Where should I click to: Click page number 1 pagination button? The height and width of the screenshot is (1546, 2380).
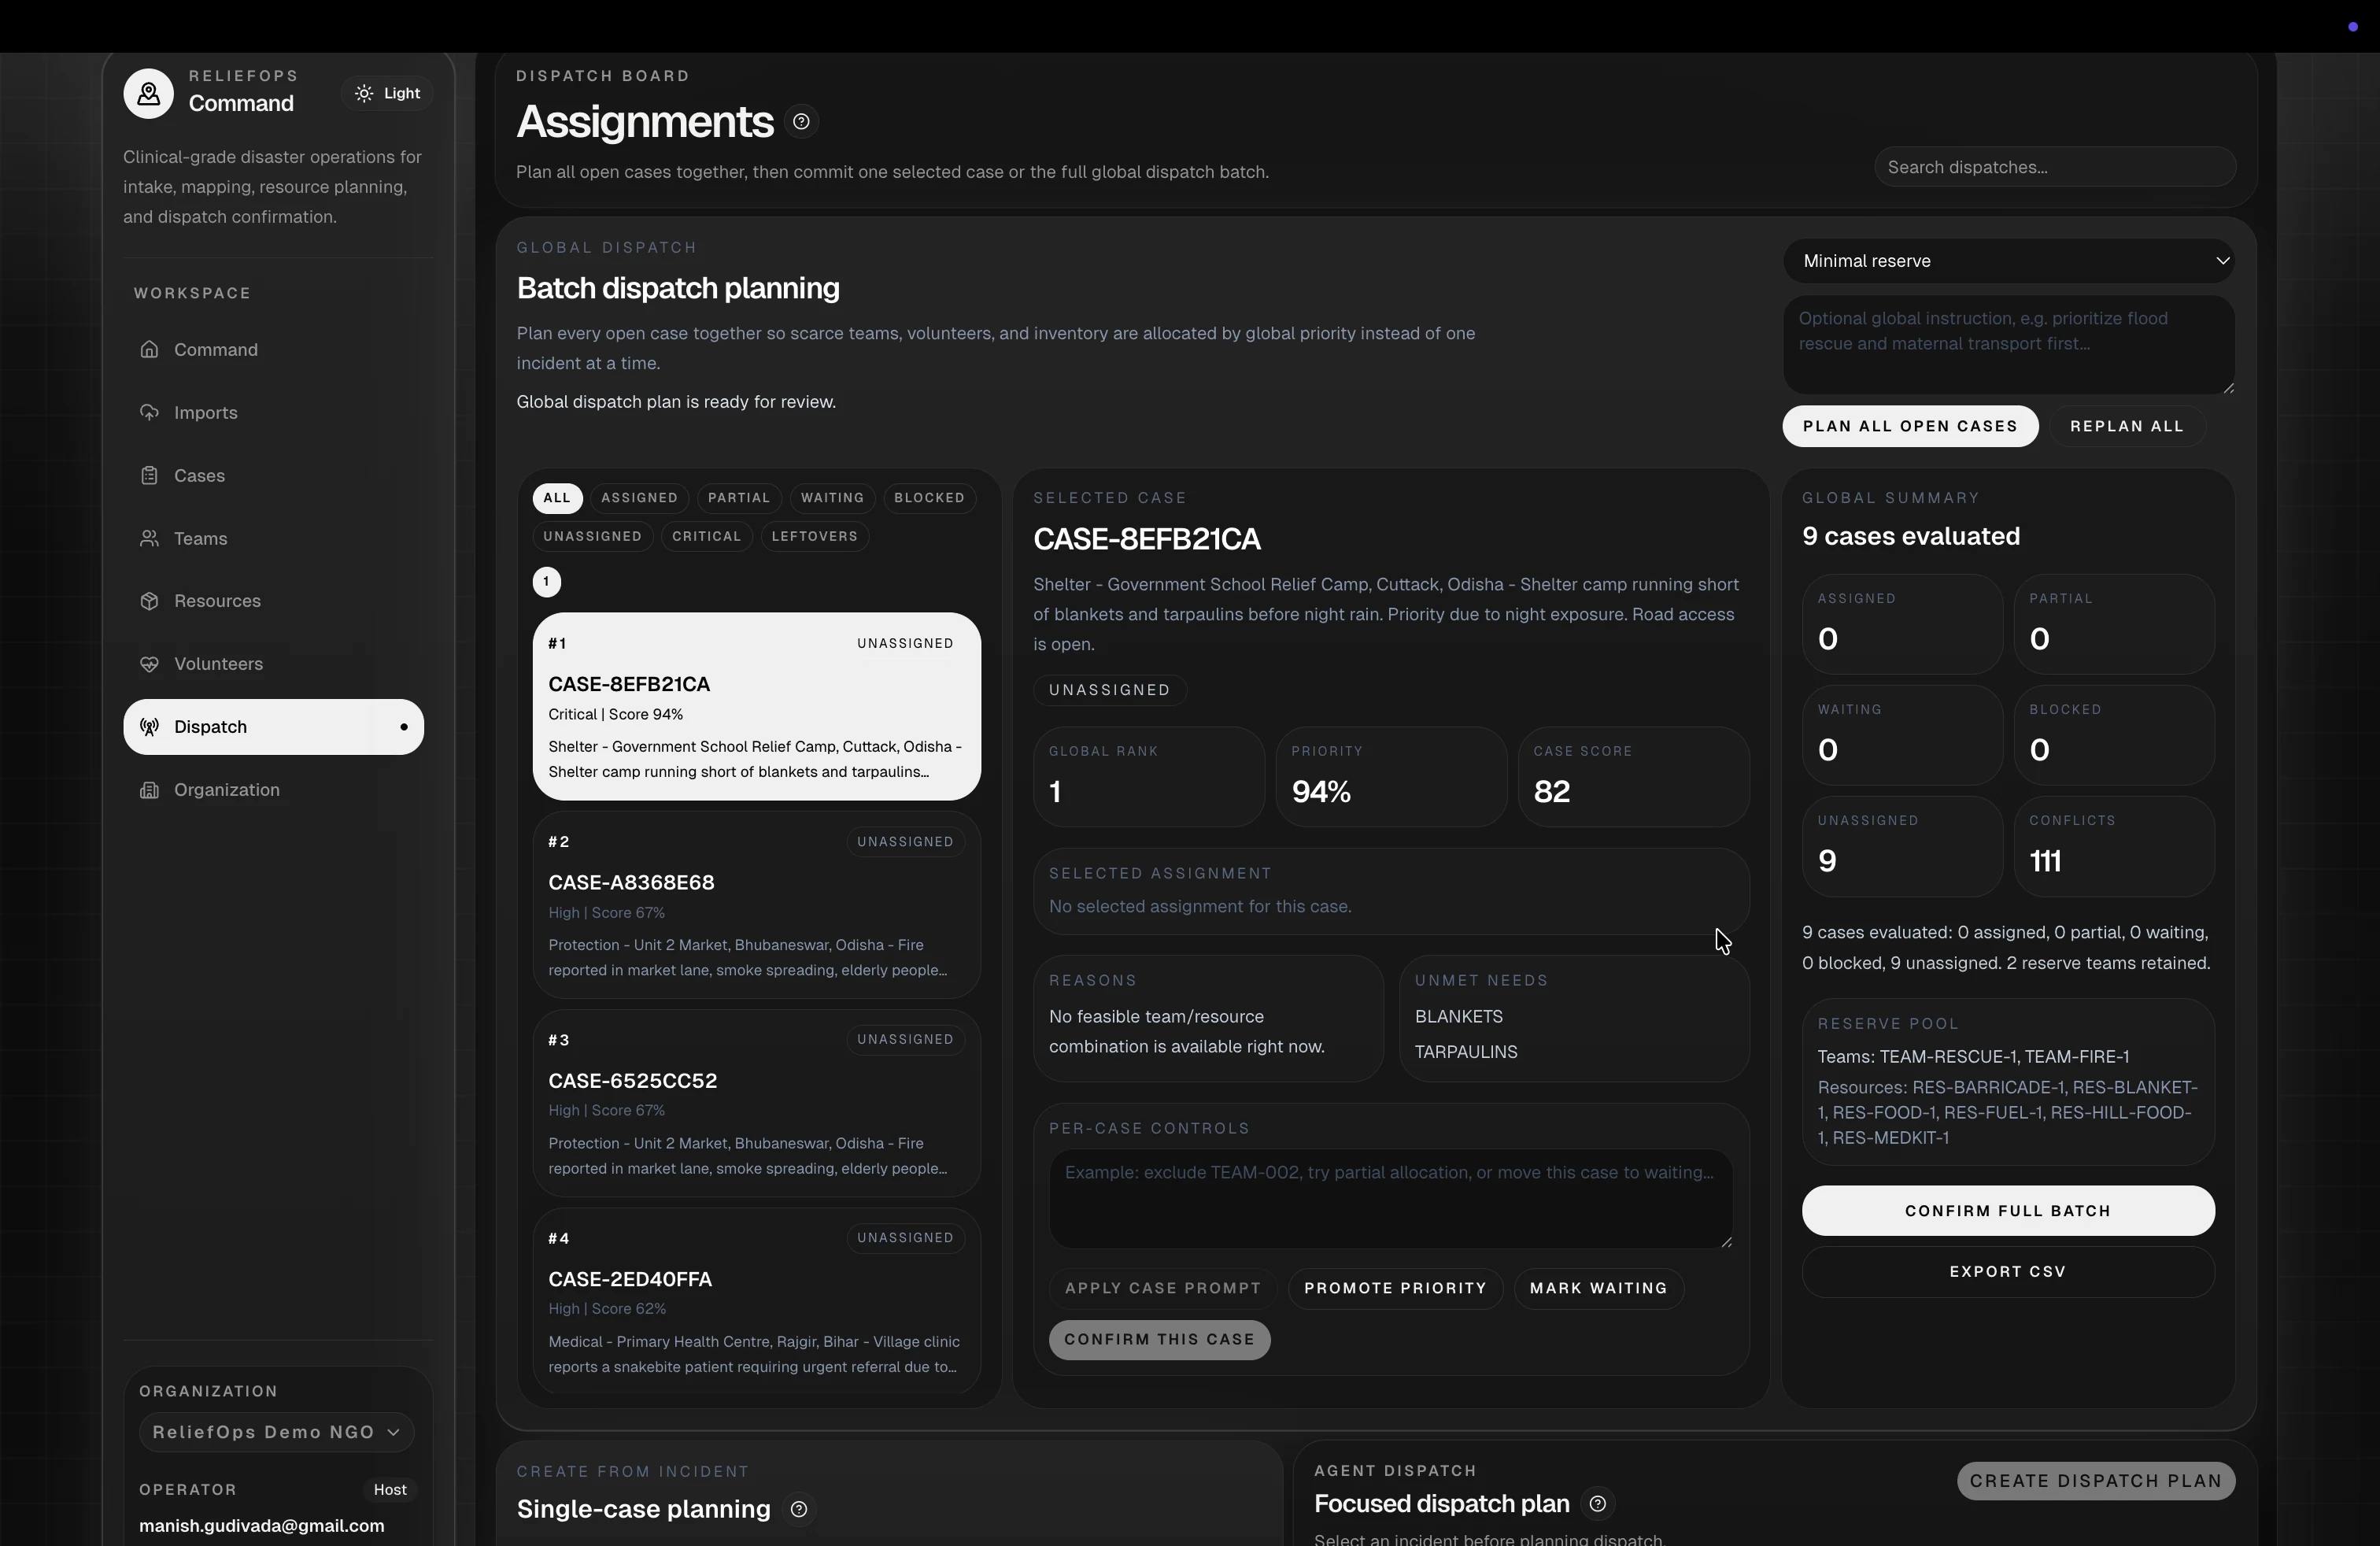pyautogui.click(x=546, y=582)
